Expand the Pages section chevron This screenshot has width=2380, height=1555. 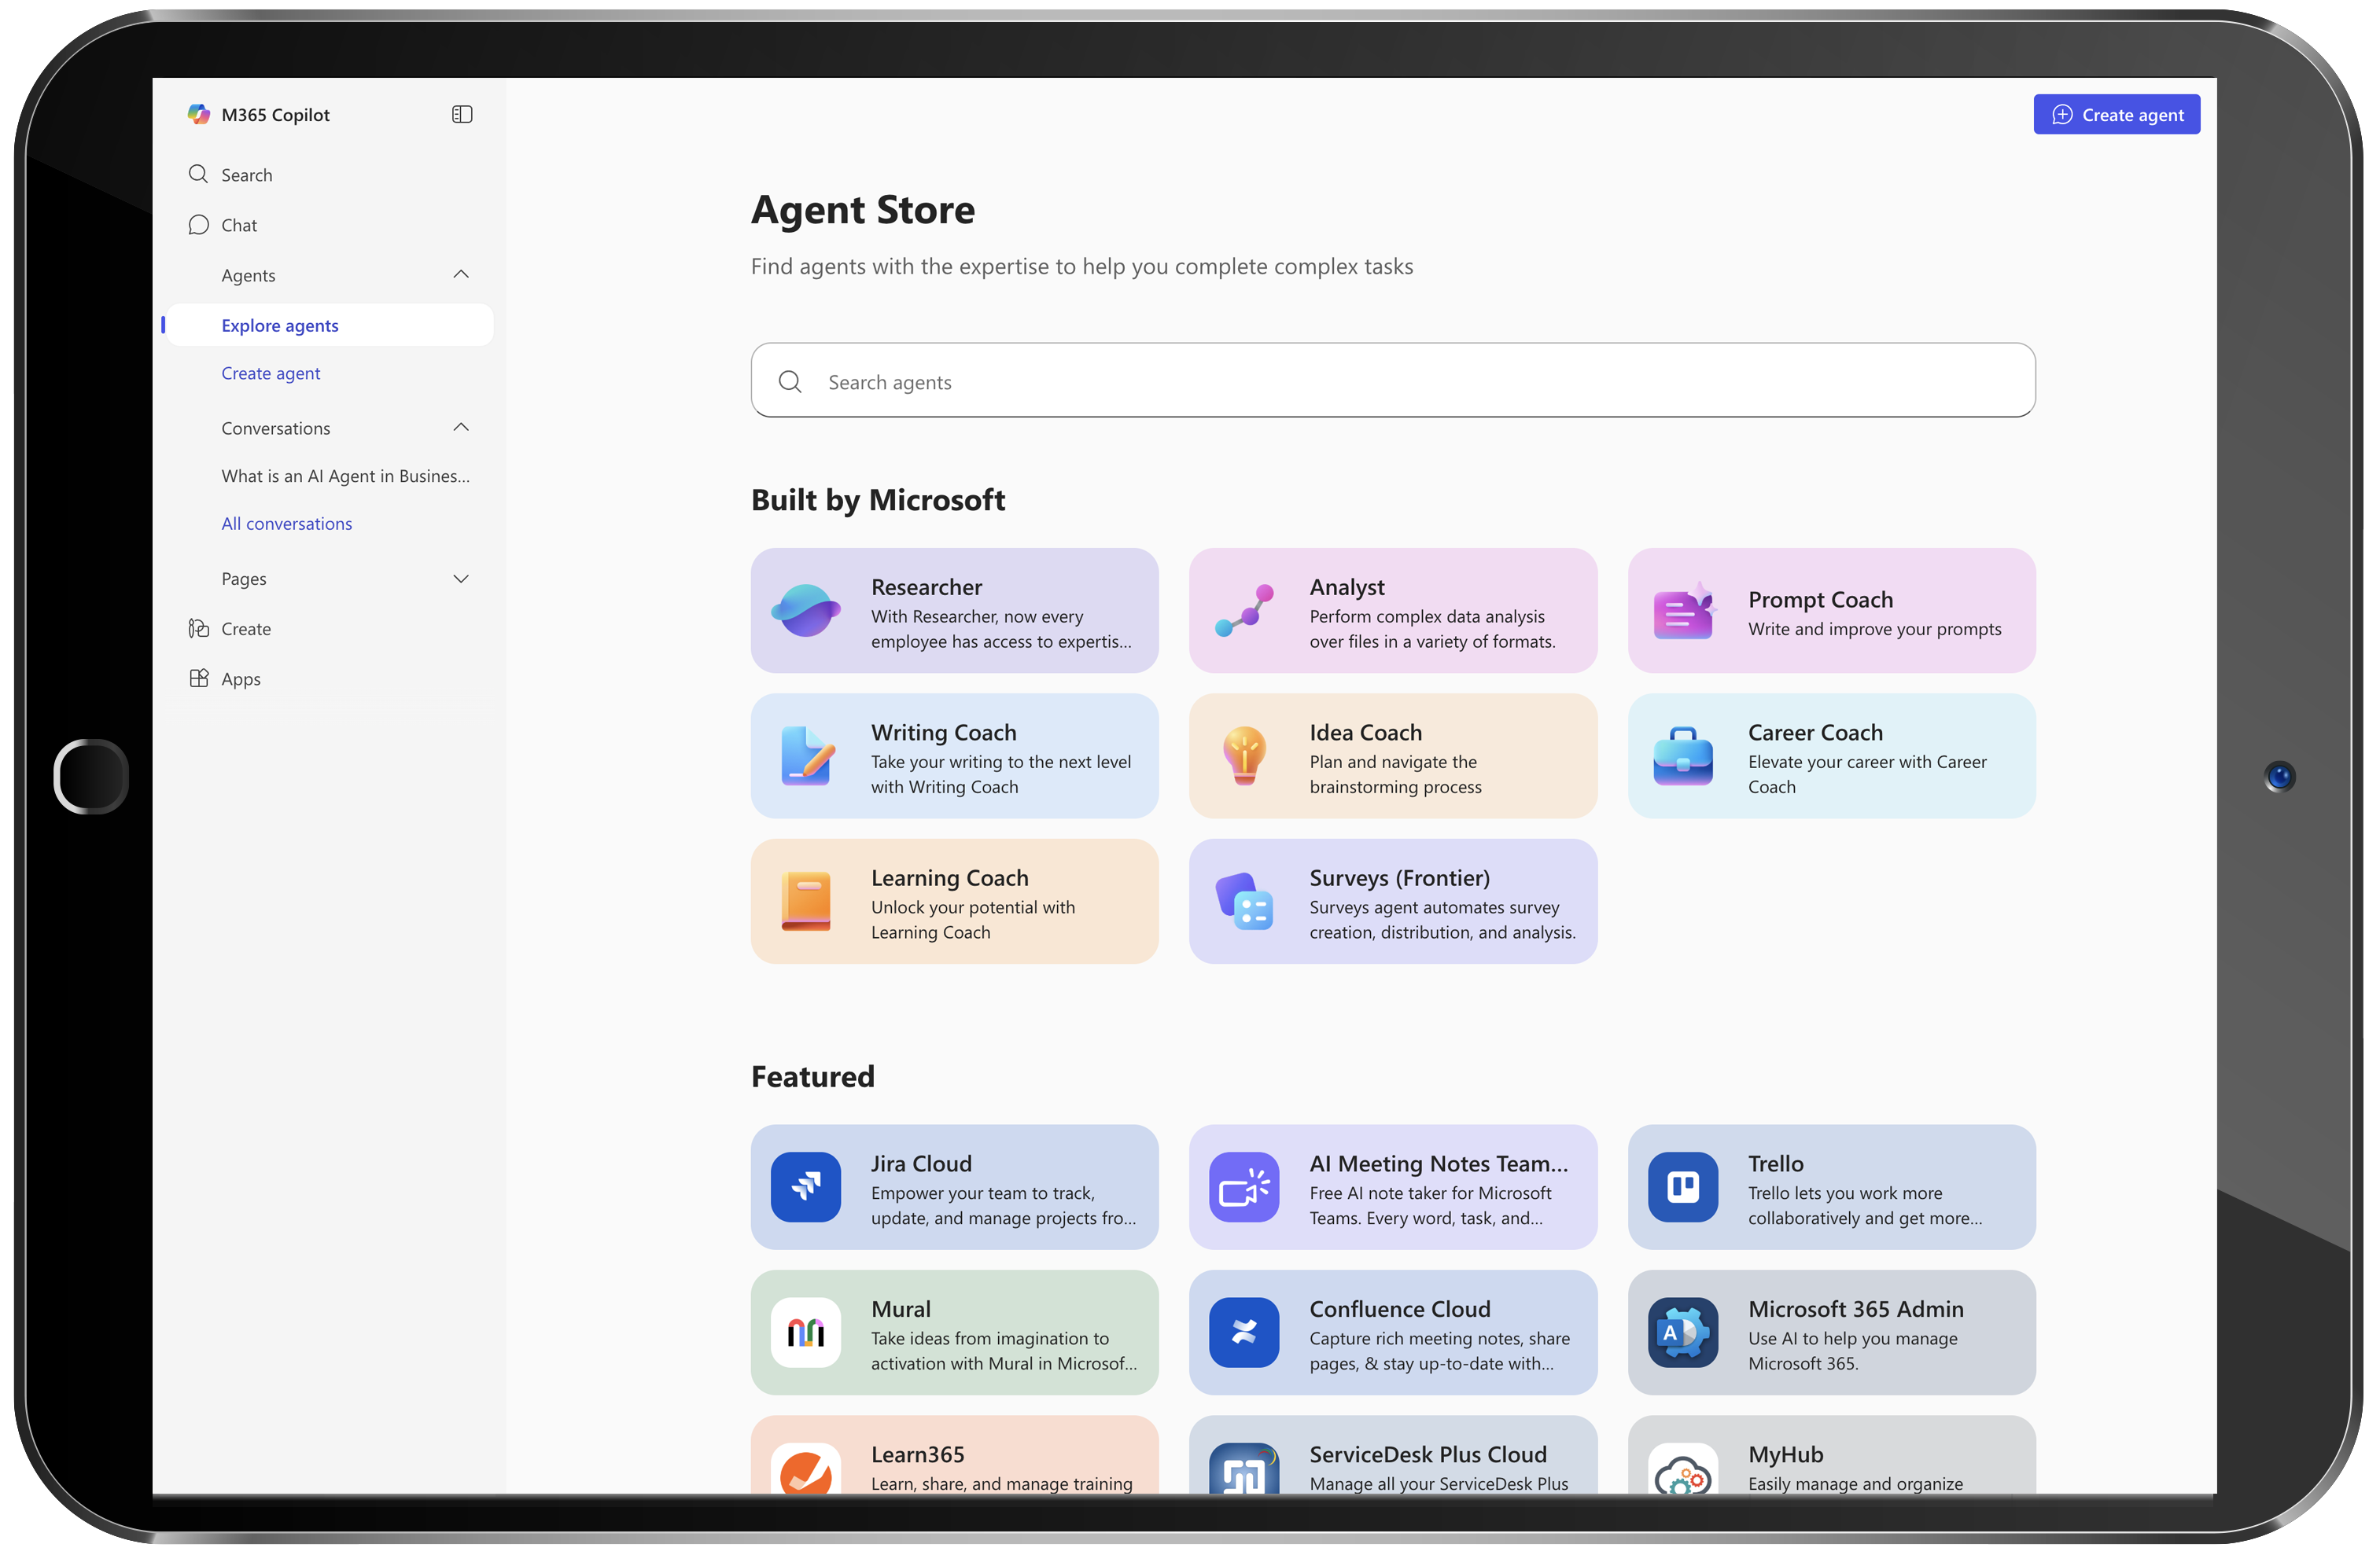tap(461, 579)
